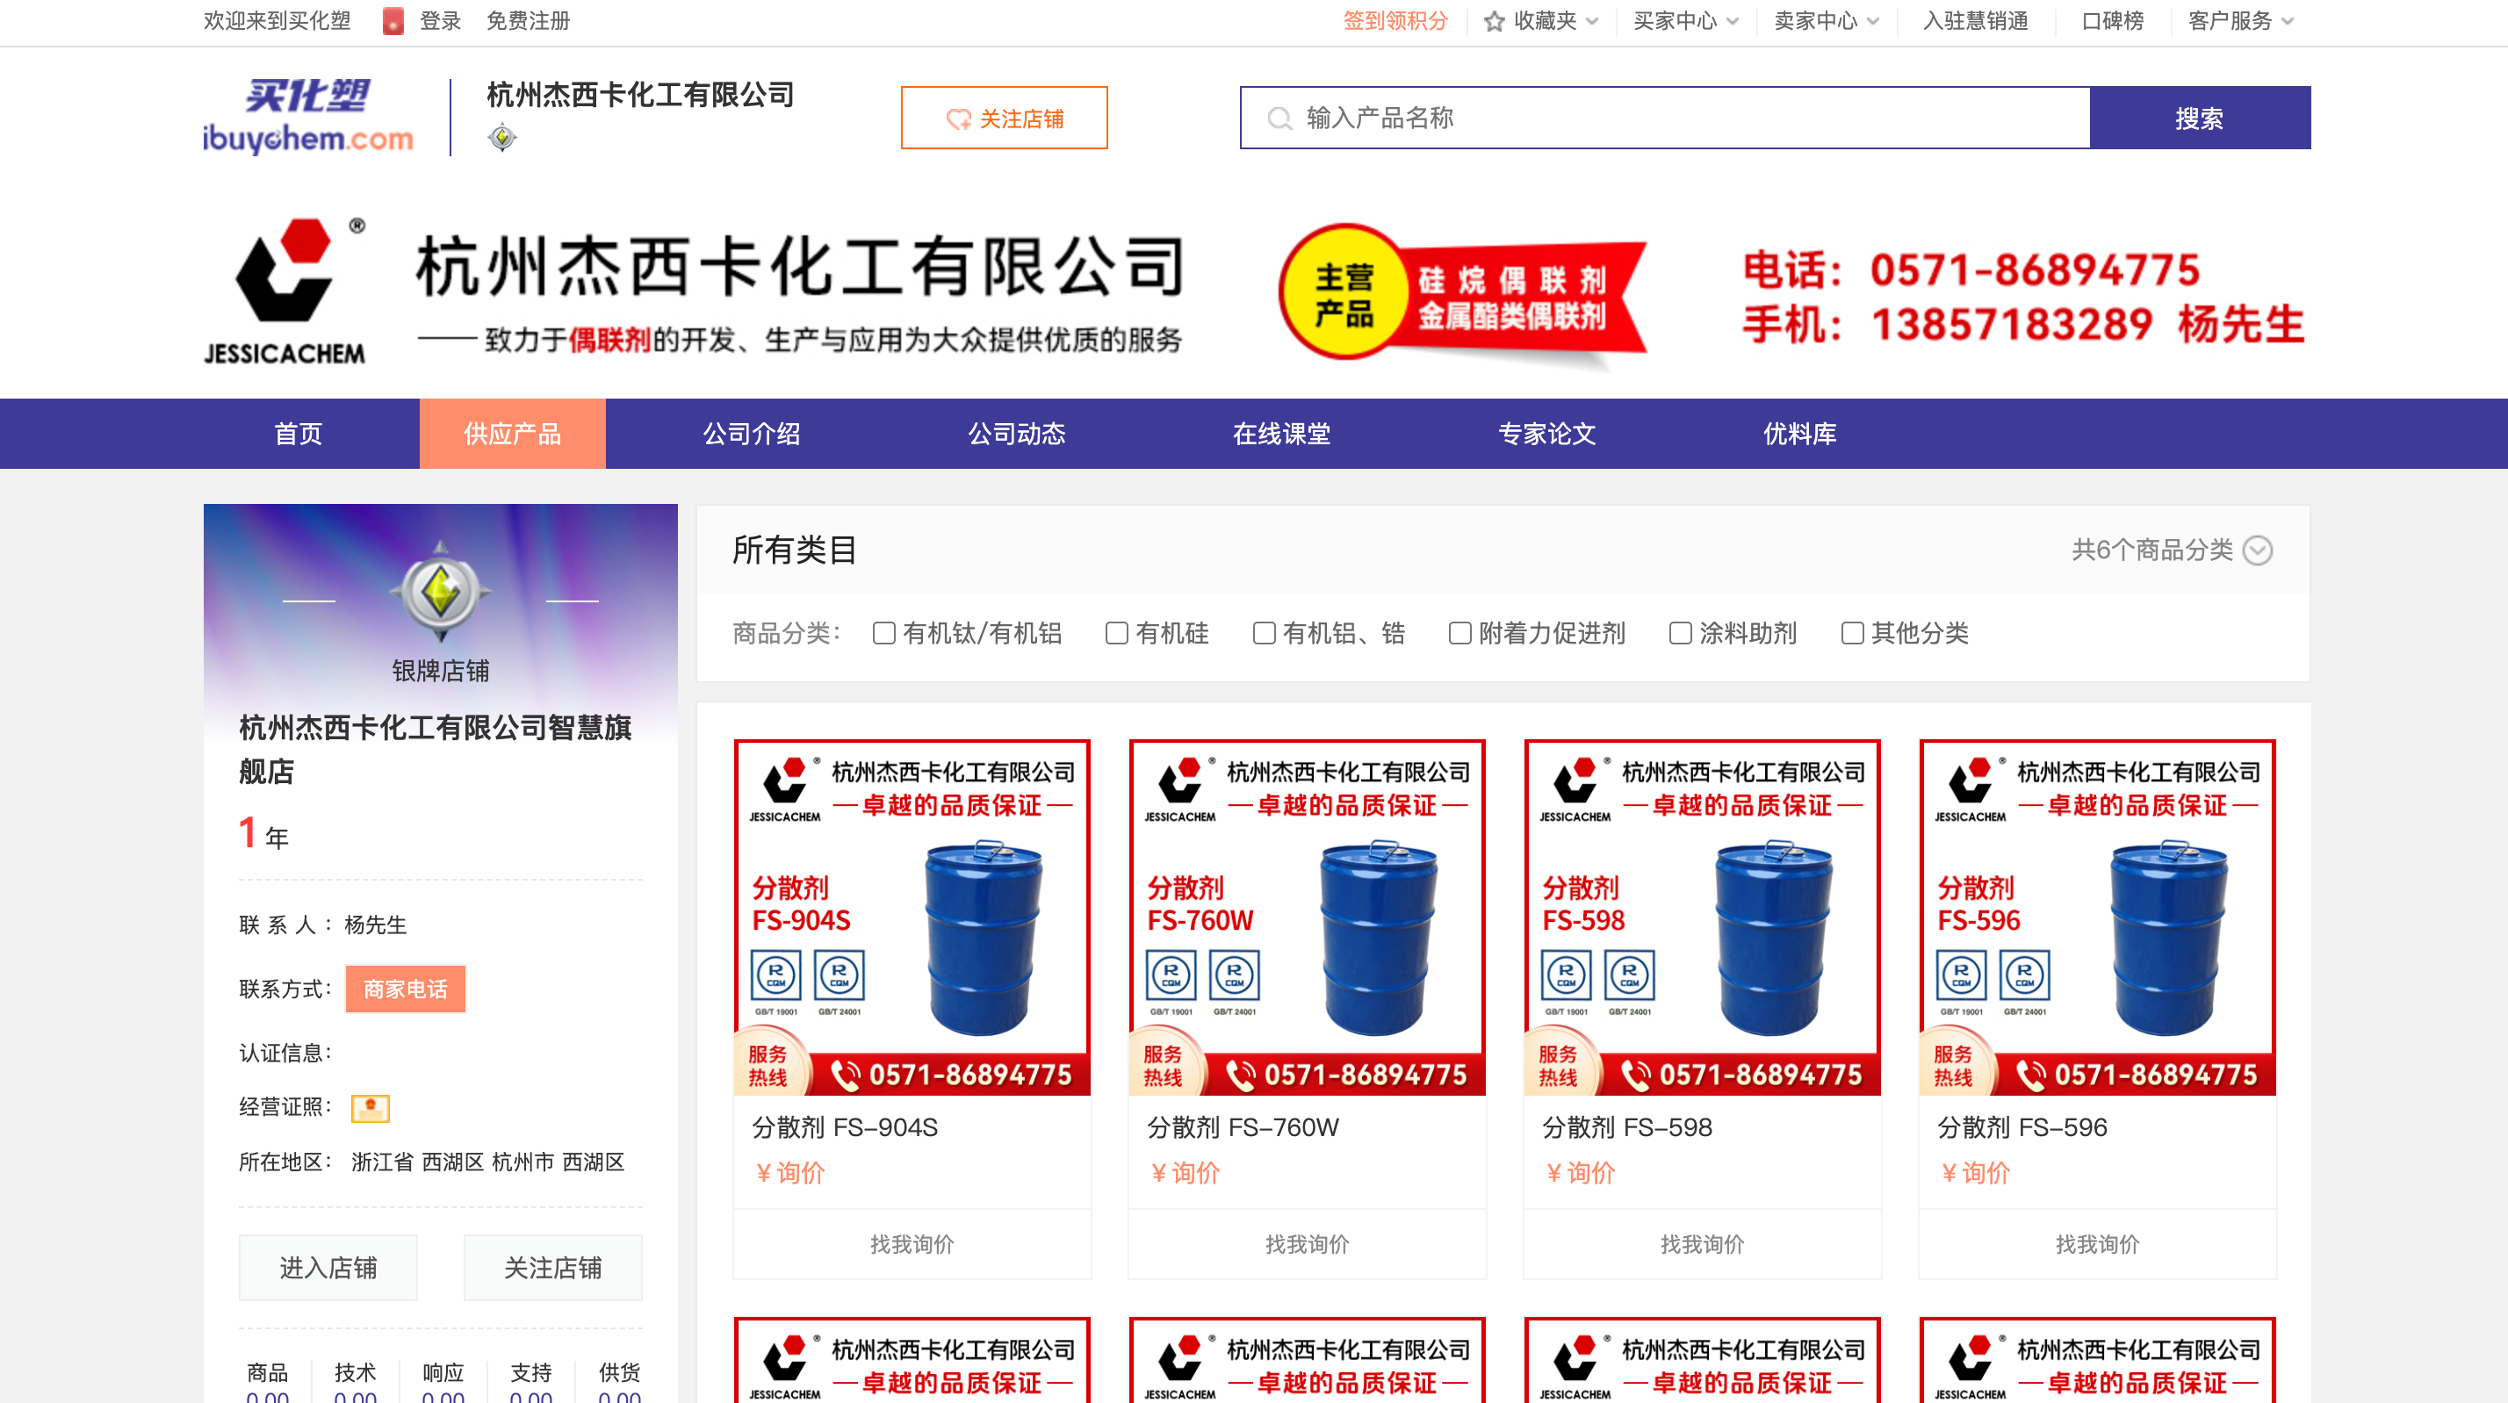Click the heart icon in 关注店铺 button
2508x1403 pixels.
click(959, 119)
